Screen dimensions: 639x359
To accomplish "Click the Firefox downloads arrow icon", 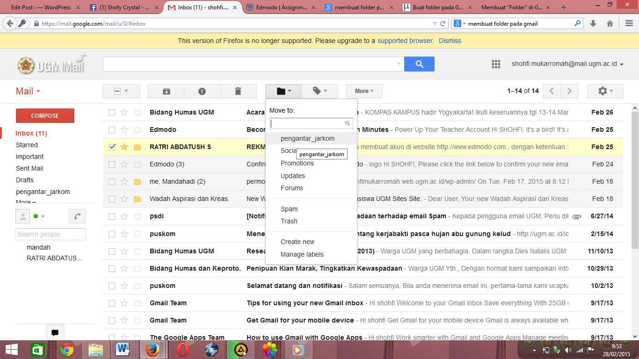I will (593, 23).
